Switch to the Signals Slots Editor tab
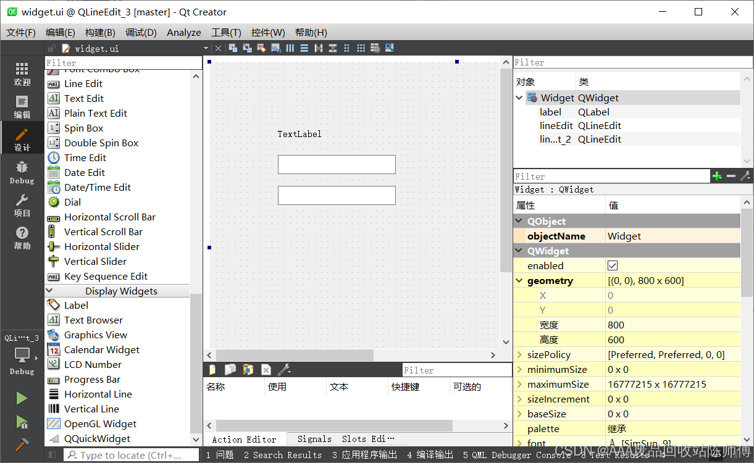Image resolution: width=754 pixels, height=463 pixels. 346,439
